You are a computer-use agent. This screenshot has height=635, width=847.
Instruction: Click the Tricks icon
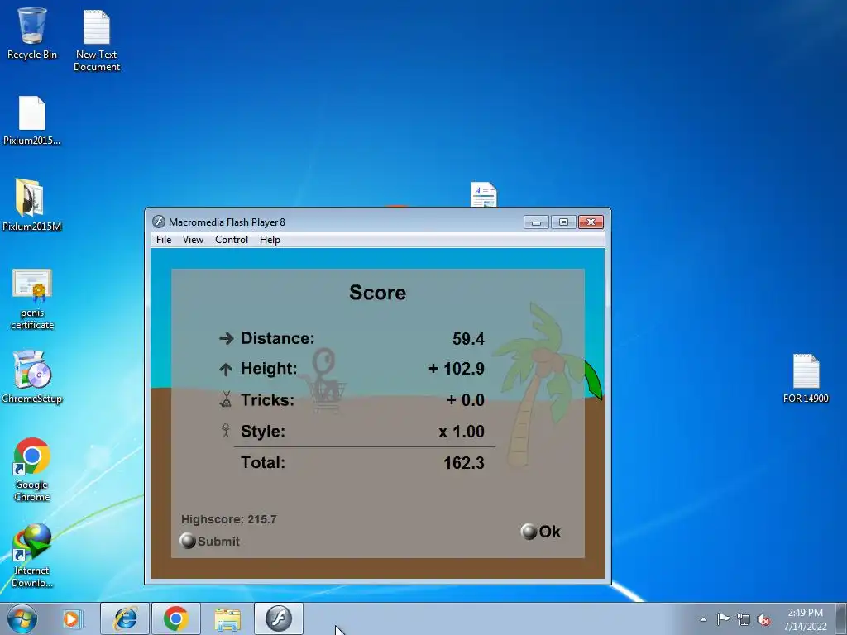(x=226, y=399)
